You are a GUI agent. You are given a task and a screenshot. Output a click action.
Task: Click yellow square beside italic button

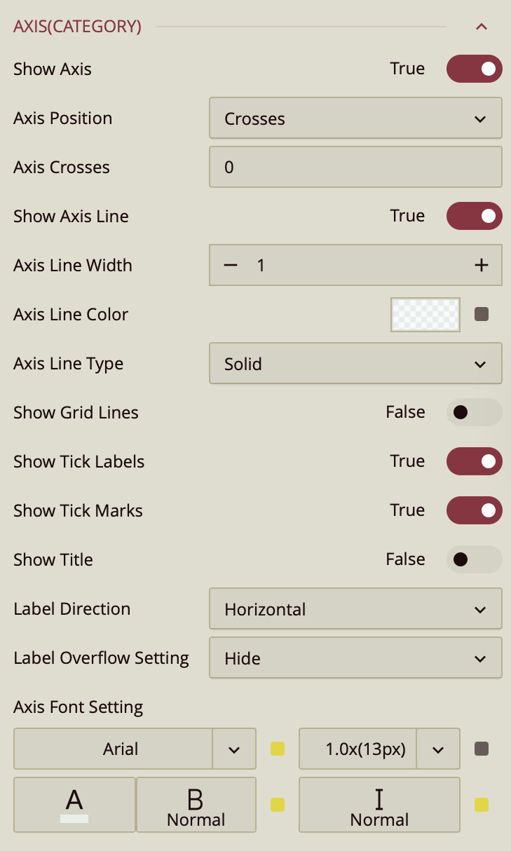click(x=482, y=804)
